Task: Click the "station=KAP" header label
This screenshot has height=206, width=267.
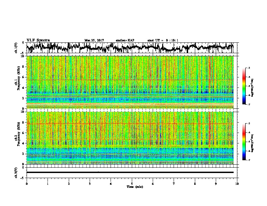Action: click(x=125, y=40)
